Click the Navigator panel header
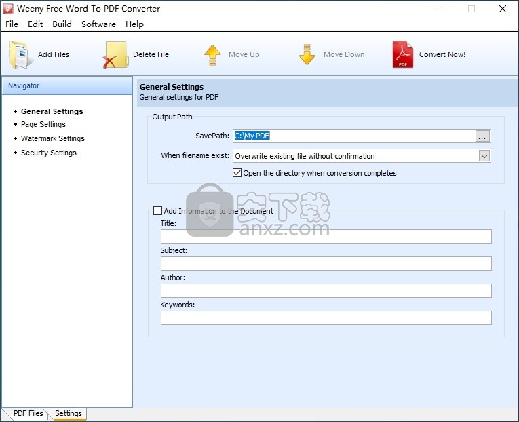 tap(67, 85)
